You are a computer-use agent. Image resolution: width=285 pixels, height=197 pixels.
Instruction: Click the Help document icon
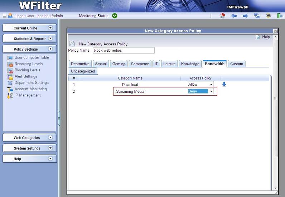click(258, 37)
